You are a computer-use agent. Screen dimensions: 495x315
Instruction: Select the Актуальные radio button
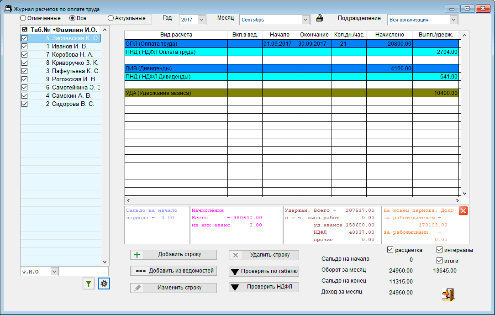tap(111, 18)
